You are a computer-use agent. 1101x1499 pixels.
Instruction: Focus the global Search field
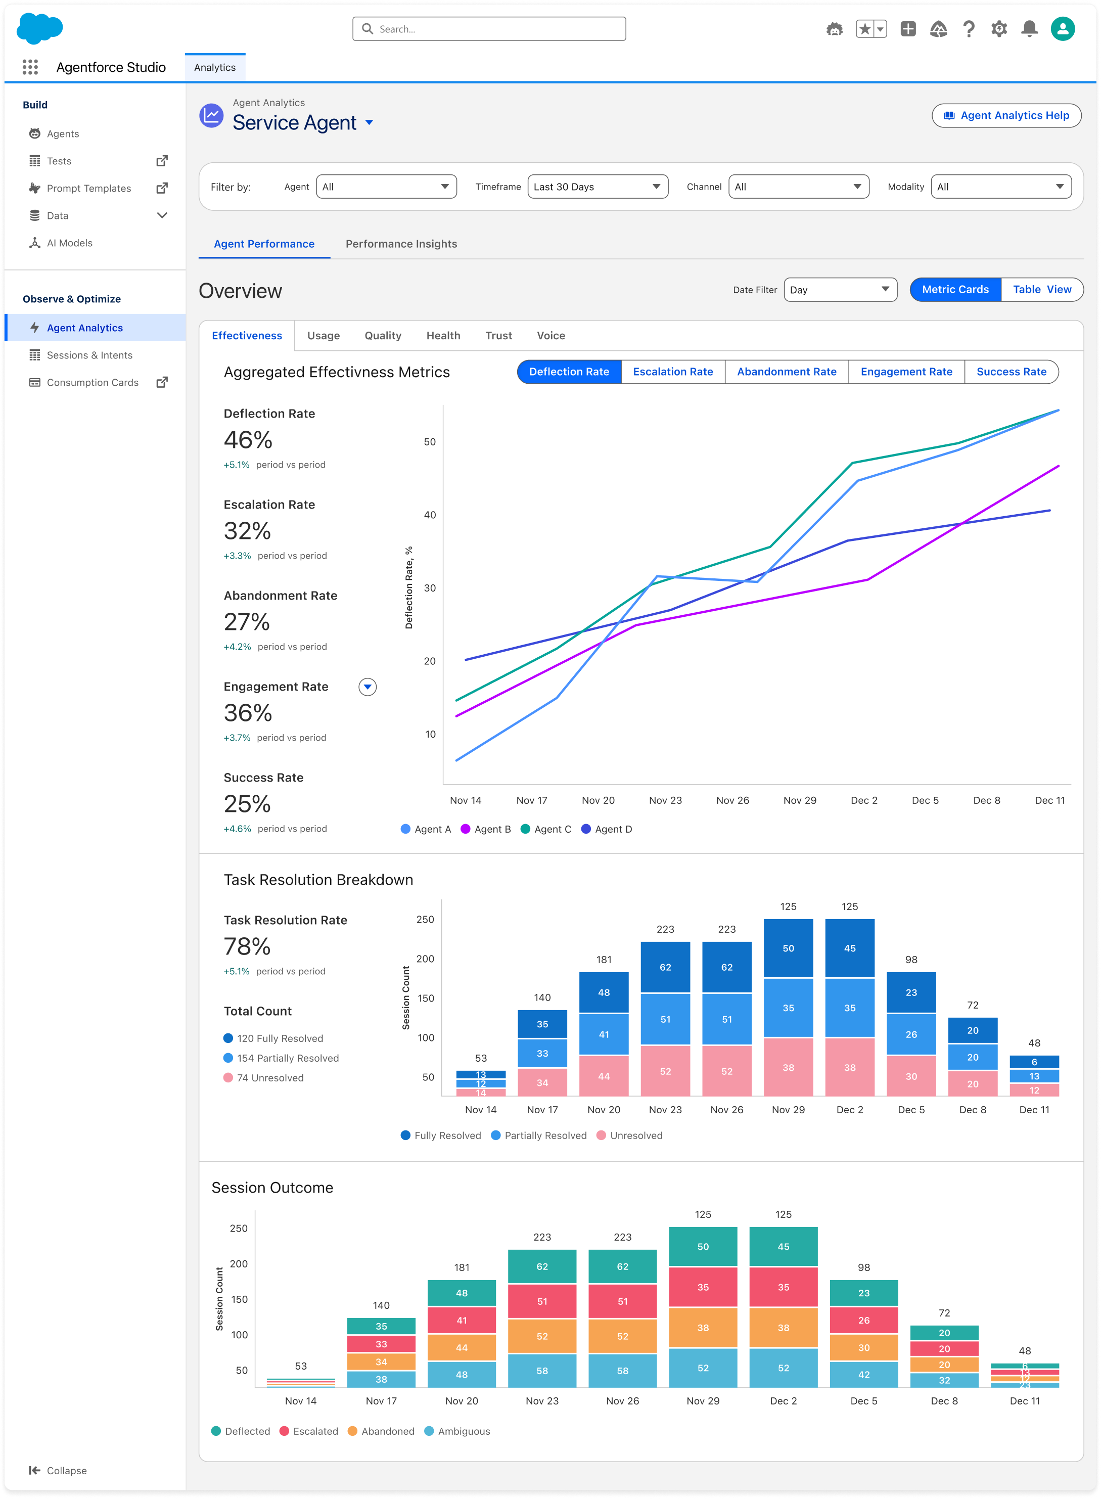tap(489, 29)
